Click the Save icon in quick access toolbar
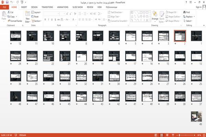The height and width of the screenshot is (137, 206). click(7, 2)
